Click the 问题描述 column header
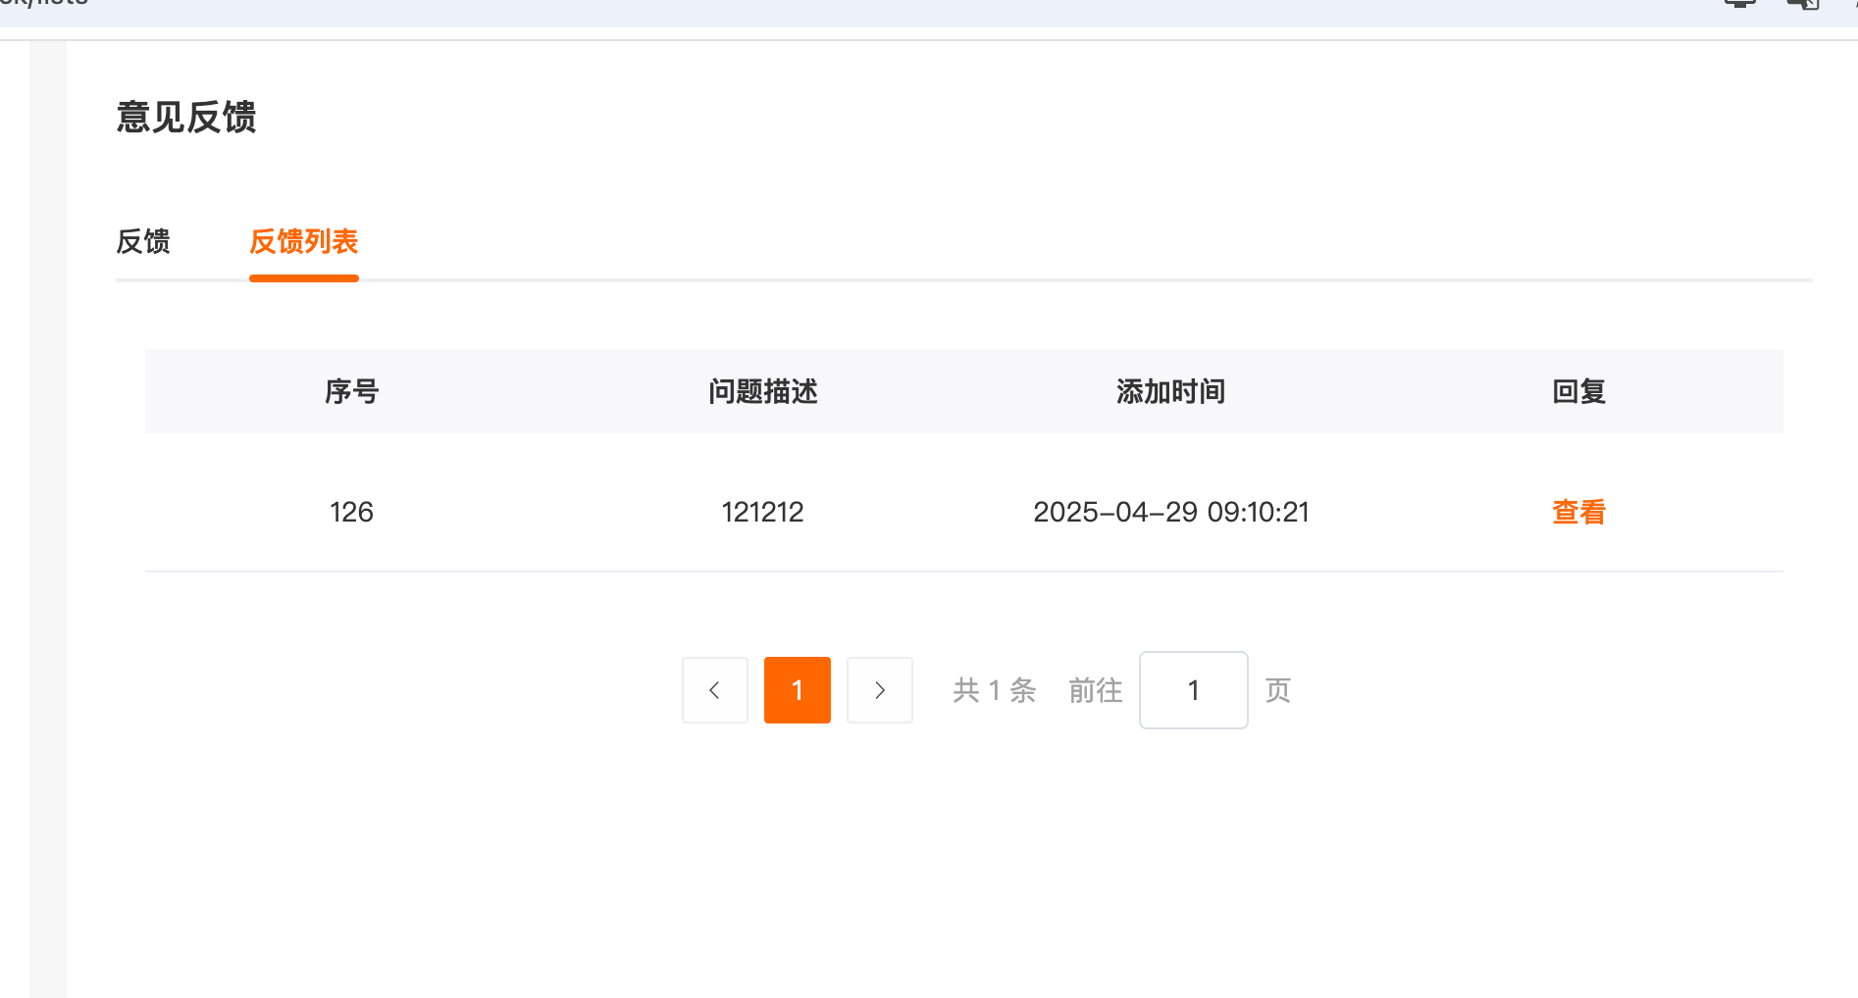The width and height of the screenshot is (1858, 998). tap(762, 392)
